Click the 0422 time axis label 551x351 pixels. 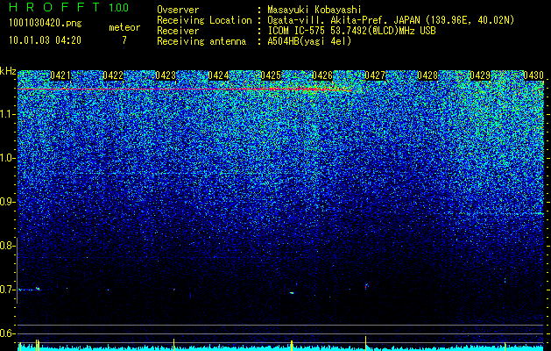click(x=113, y=75)
